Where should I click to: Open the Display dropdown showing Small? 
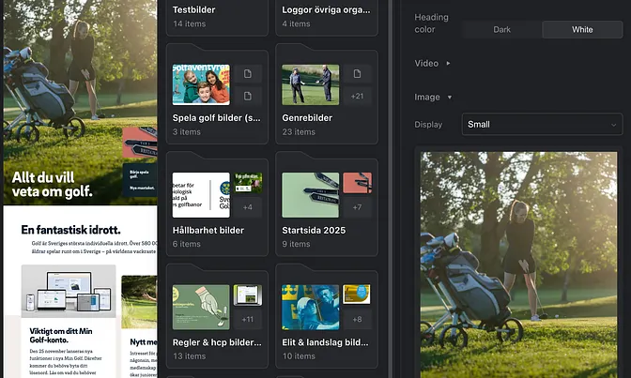542,124
